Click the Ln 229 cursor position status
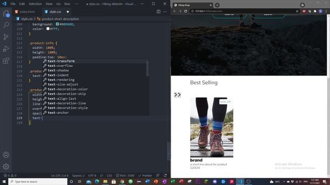Screen dimensions: 330x185 [x=60, y=175]
